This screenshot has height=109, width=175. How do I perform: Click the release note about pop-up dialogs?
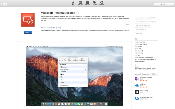point(85,30)
